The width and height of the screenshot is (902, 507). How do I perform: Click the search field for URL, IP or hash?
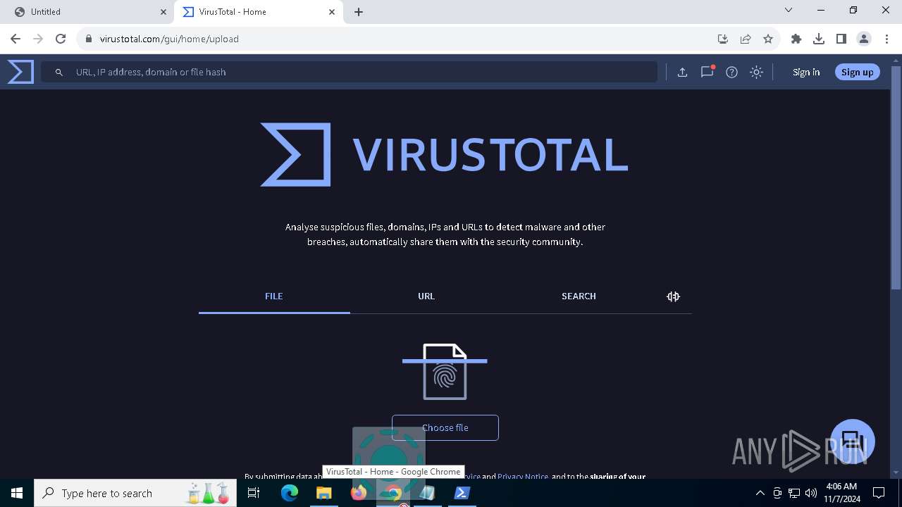pos(349,72)
